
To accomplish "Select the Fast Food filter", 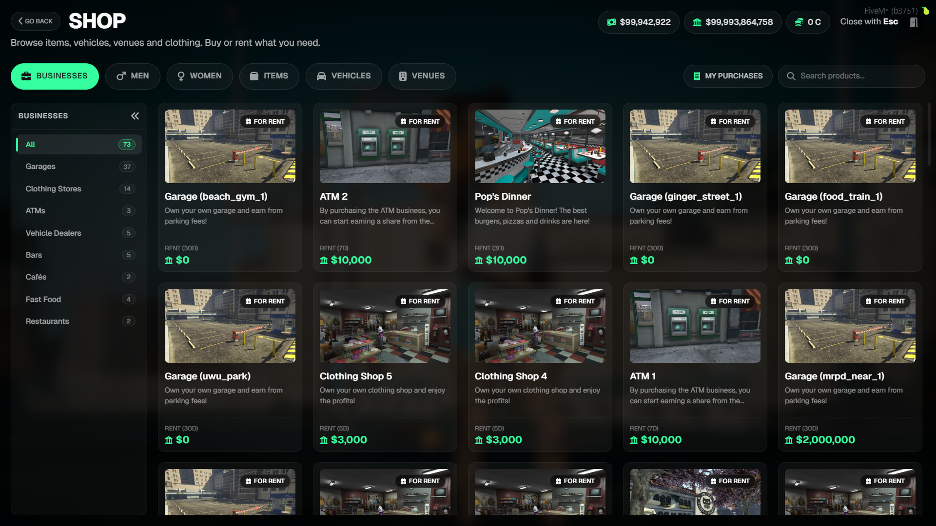I will pos(43,300).
